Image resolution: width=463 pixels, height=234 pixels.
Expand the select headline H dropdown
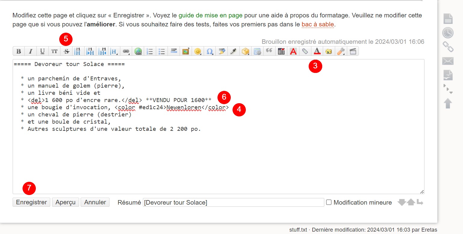[x=114, y=51]
